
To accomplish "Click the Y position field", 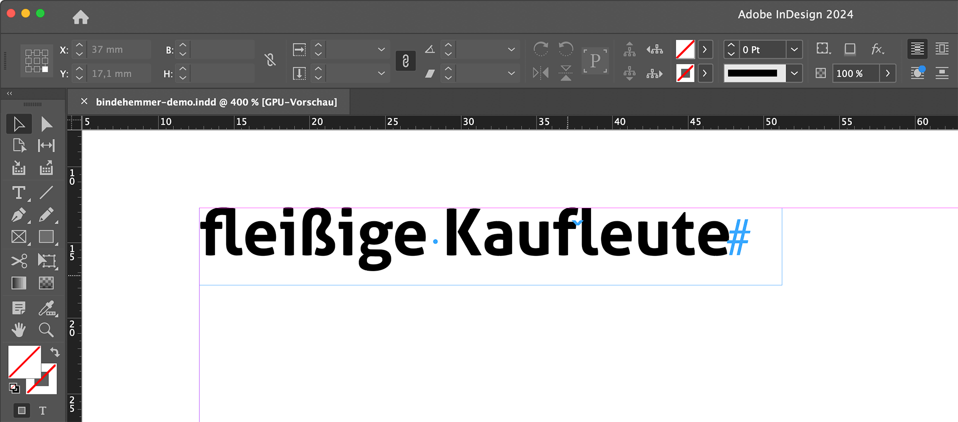I will [x=119, y=73].
